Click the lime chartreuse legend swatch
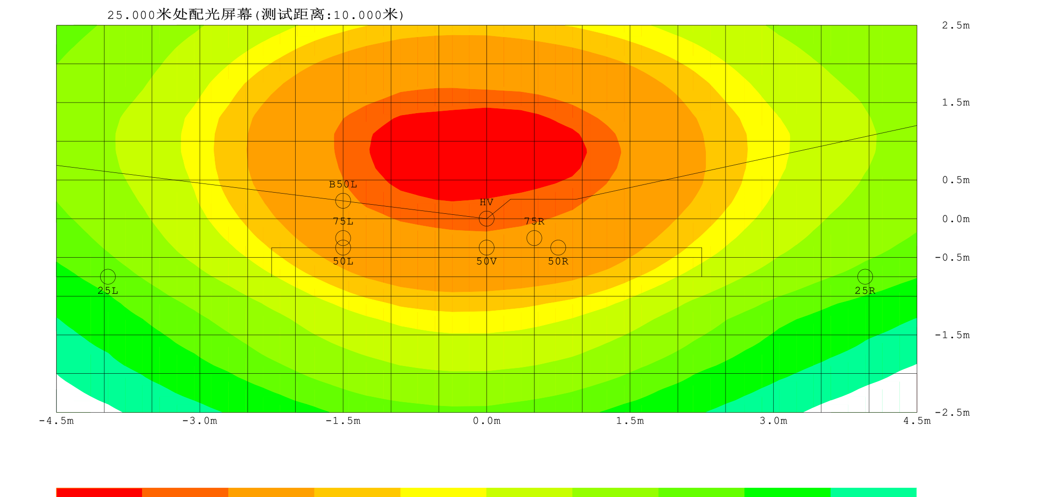 click(x=615, y=492)
